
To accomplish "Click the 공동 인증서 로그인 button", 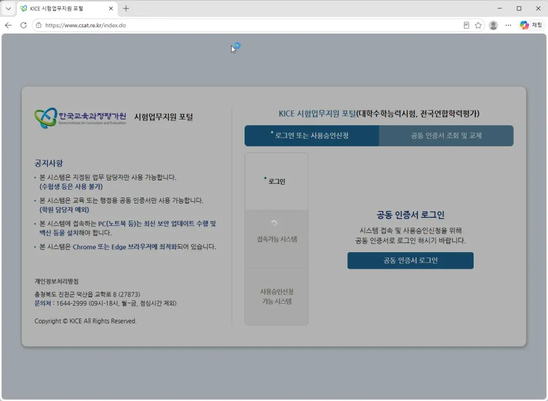I will 410,260.
